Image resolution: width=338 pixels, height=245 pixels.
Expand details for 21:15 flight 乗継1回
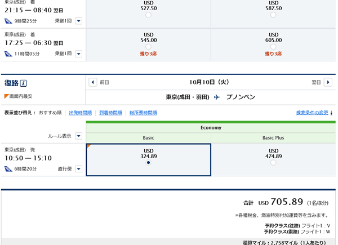tap(78, 21)
